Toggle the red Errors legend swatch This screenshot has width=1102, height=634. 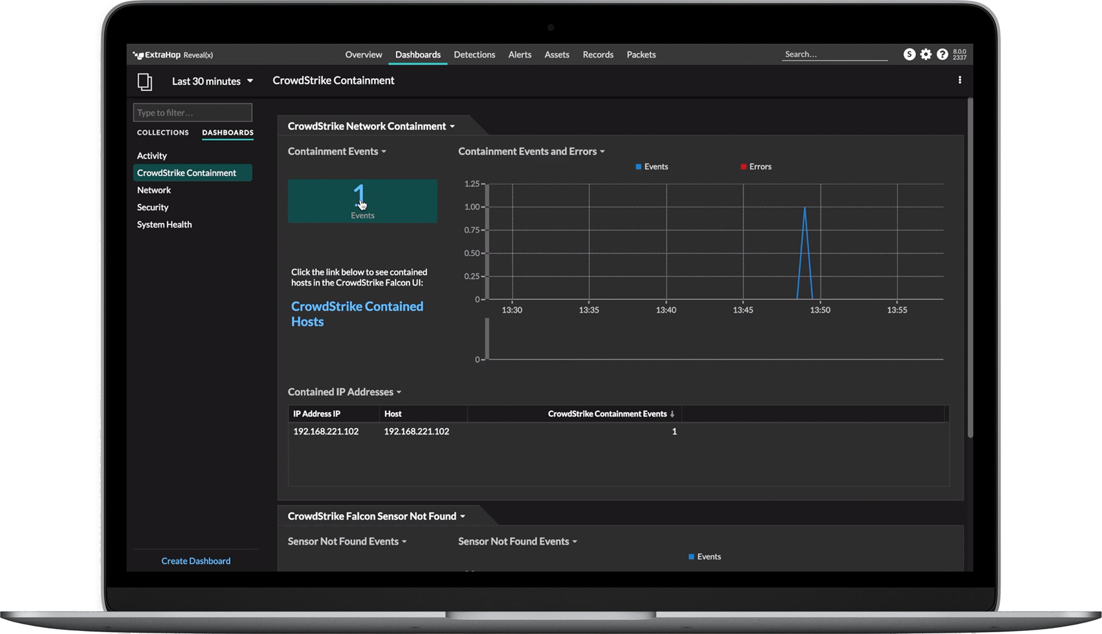(x=743, y=166)
